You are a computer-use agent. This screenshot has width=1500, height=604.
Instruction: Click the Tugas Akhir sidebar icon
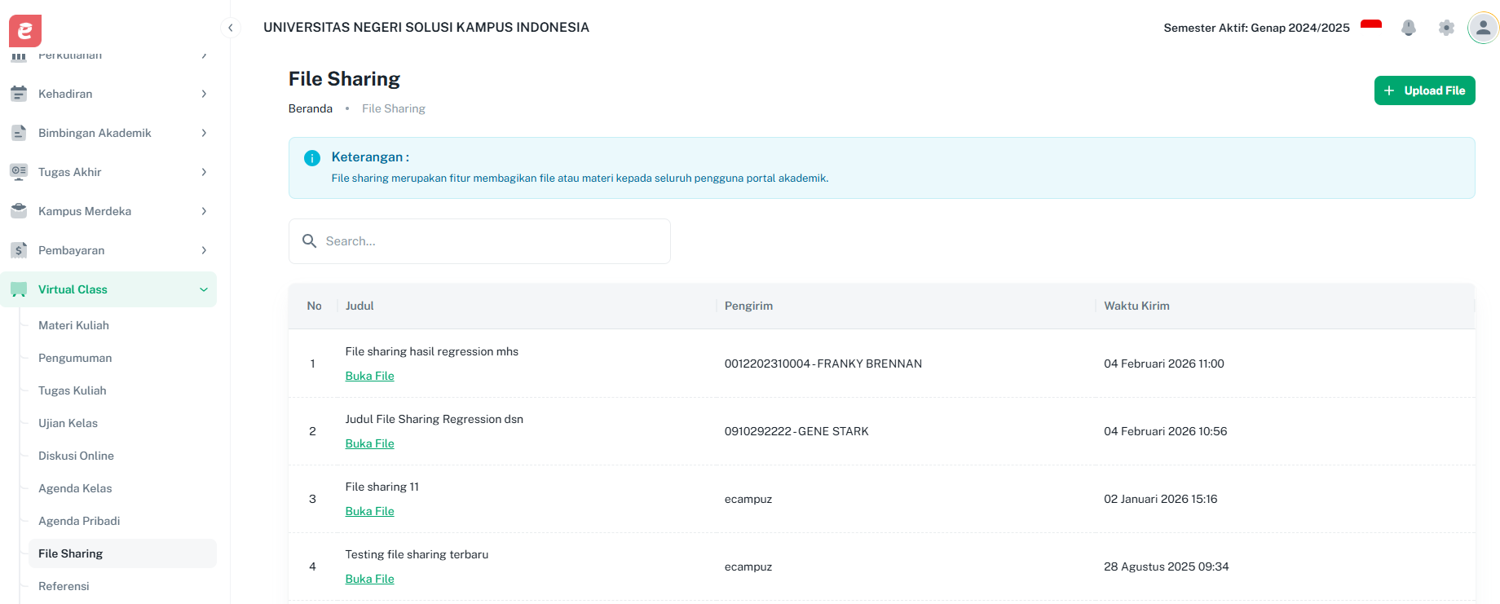pos(19,172)
